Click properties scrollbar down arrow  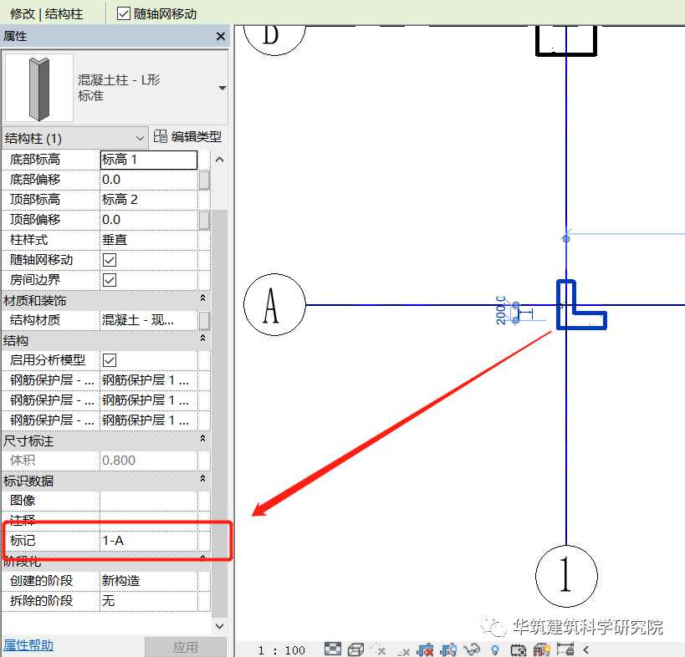click(220, 626)
